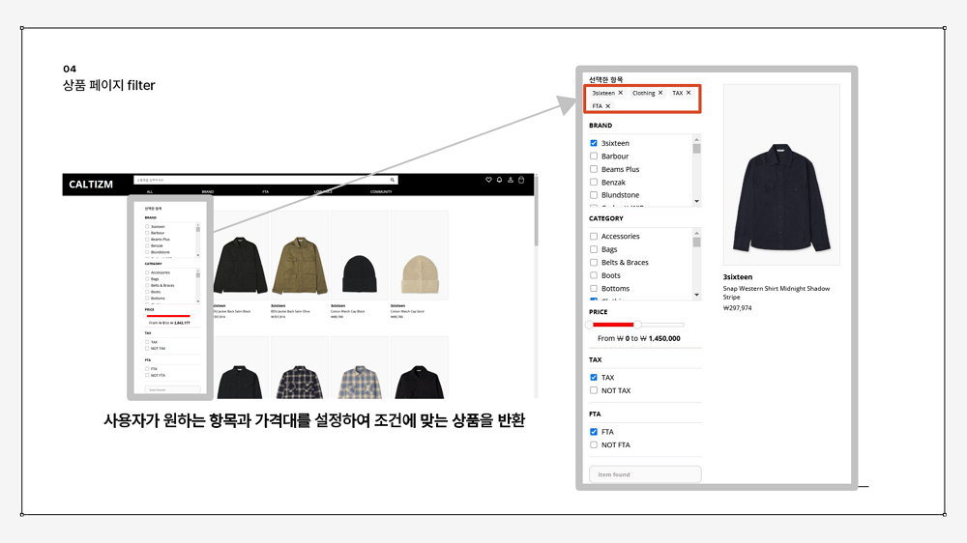Click the item found field in enlarged panel
The width and height of the screenshot is (967, 543).
click(x=645, y=474)
